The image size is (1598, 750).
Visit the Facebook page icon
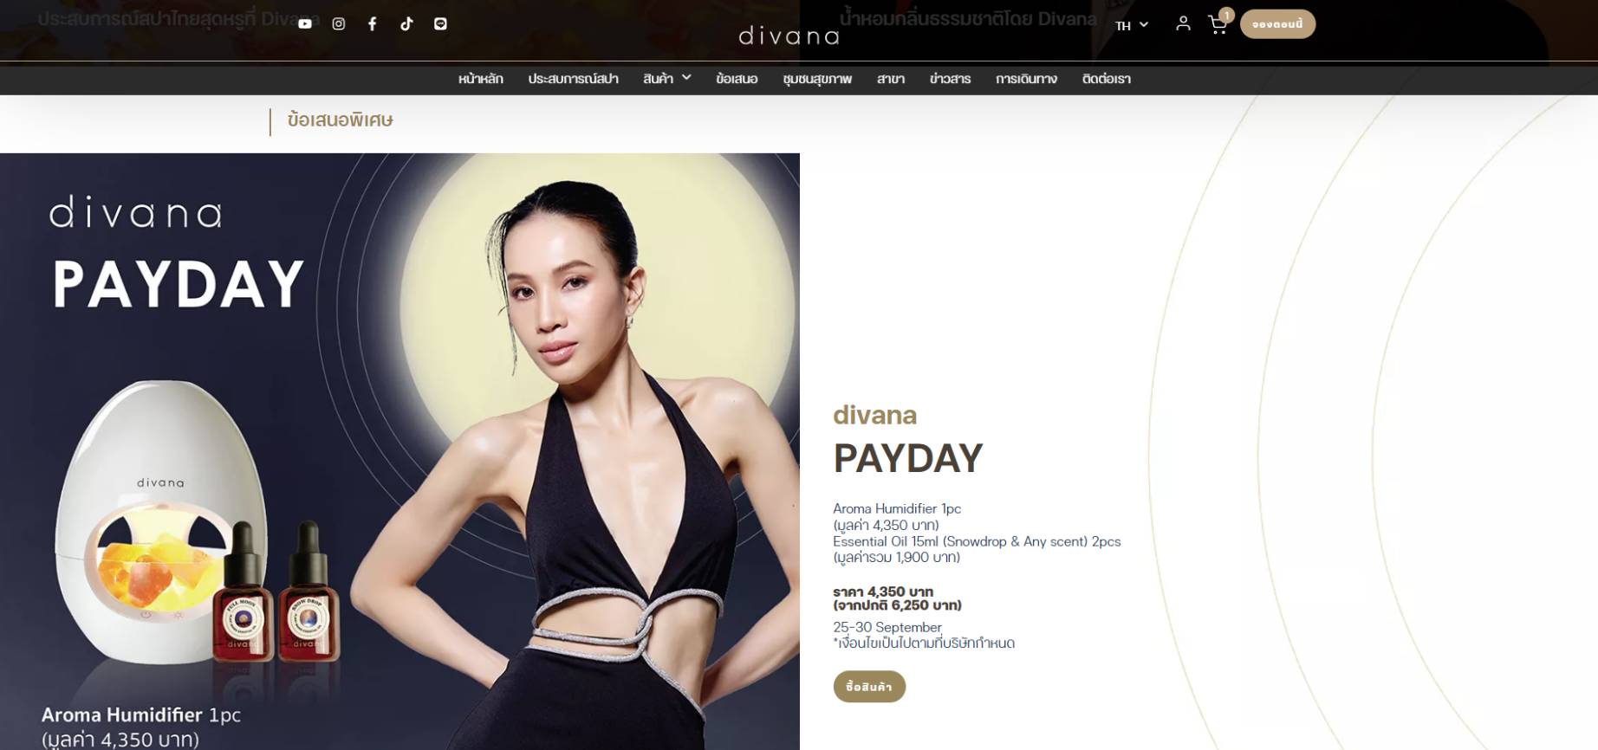[x=373, y=24]
